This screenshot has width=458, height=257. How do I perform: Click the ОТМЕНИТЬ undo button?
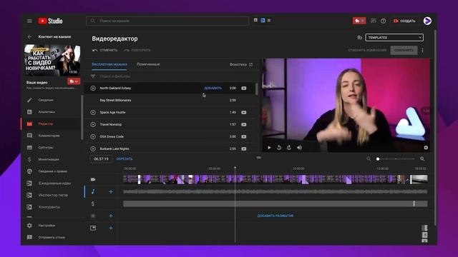pos(105,50)
